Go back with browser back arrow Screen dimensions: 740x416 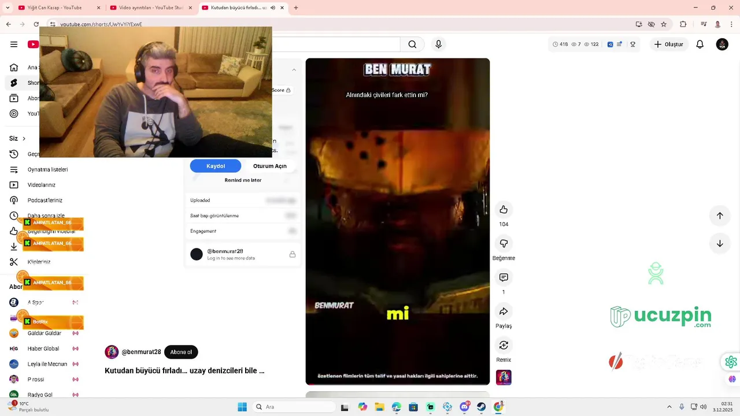coord(8,24)
